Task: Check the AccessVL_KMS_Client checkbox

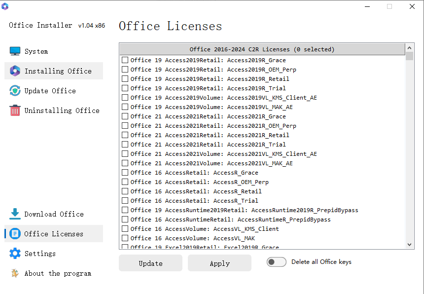Action: (125, 228)
